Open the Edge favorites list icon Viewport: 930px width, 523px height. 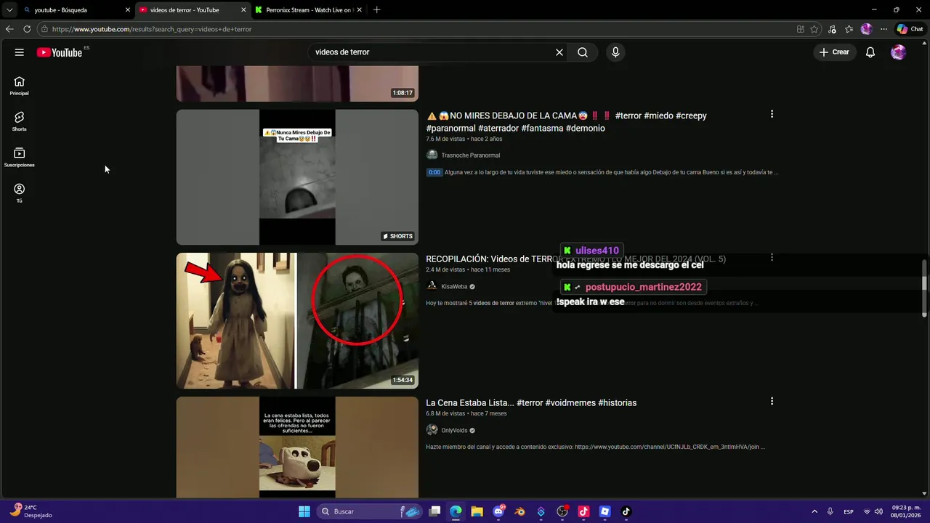pyautogui.click(x=849, y=29)
